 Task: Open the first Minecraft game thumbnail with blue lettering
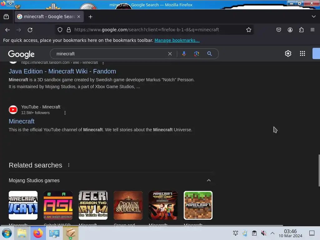click(23, 205)
